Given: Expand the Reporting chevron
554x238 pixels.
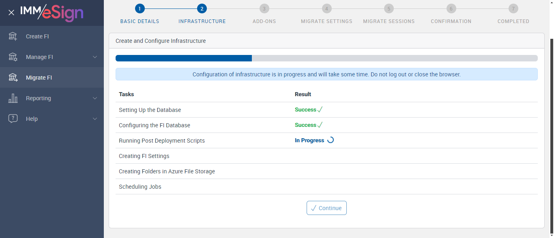Looking at the screenshot, I should coord(95,98).
